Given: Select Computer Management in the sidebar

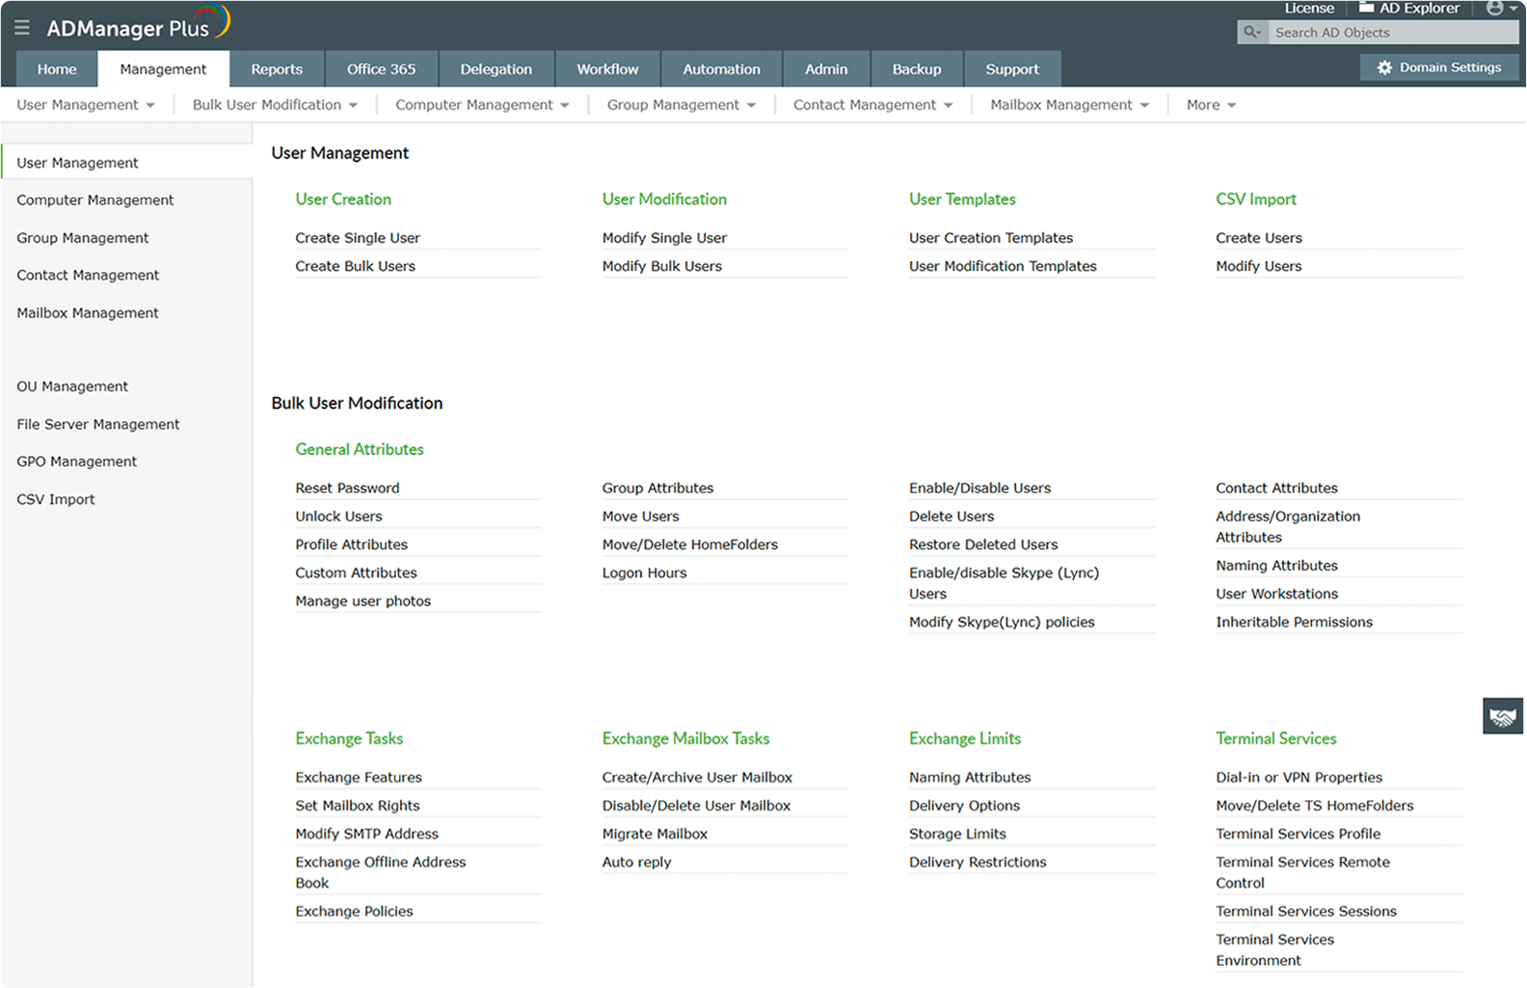Looking at the screenshot, I should [95, 200].
